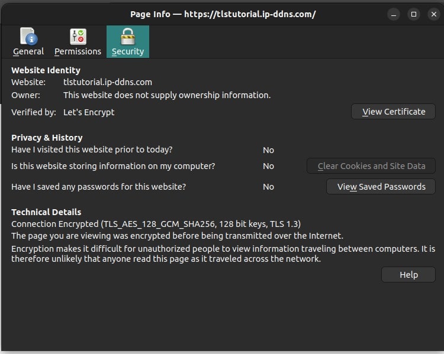Select the Security tab label

(128, 51)
